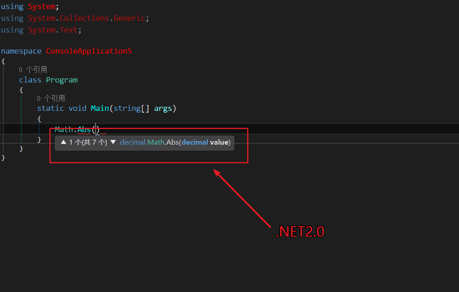Screen dimensions: 459x292
Task: Click the '0 个引用' CodeLens above static void Main
Action: (51, 98)
